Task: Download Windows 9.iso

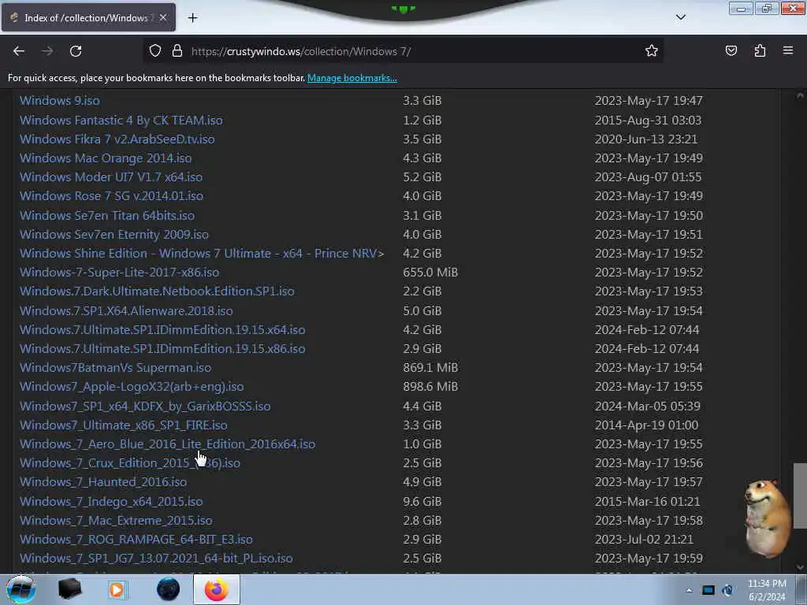Action: coord(60,101)
